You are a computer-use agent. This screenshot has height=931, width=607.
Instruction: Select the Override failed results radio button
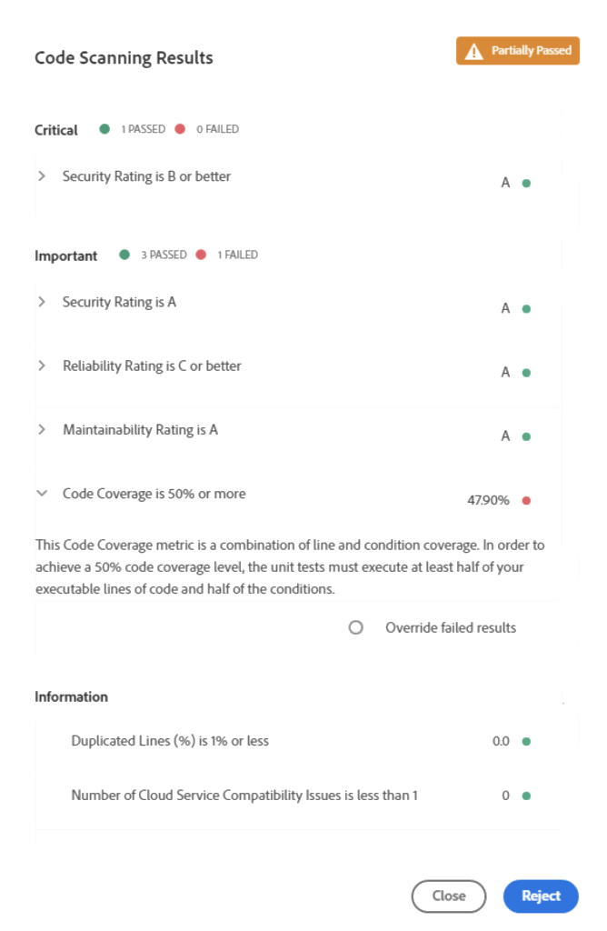pos(356,627)
